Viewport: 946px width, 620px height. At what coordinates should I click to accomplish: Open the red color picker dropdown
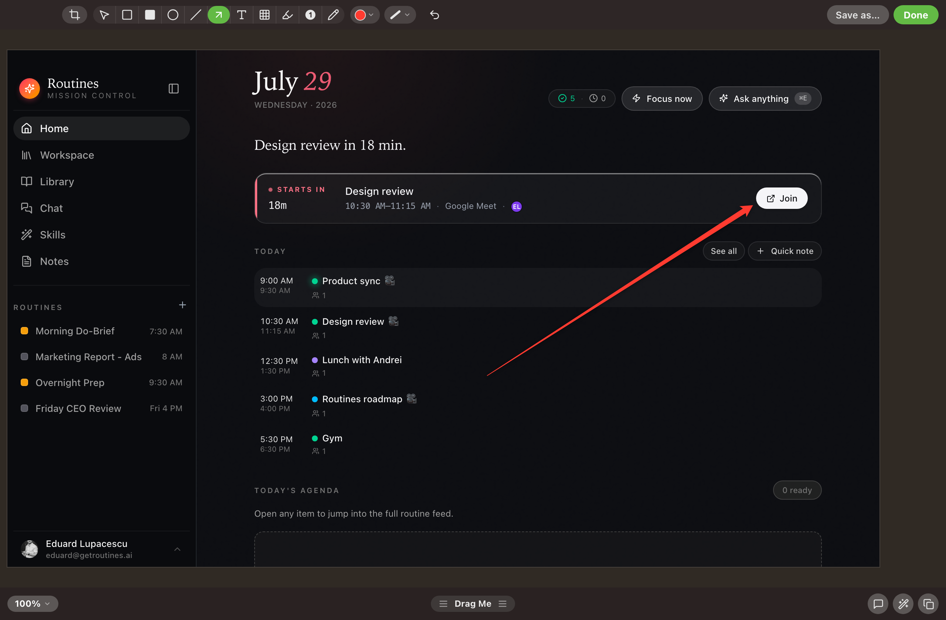[x=364, y=15]
